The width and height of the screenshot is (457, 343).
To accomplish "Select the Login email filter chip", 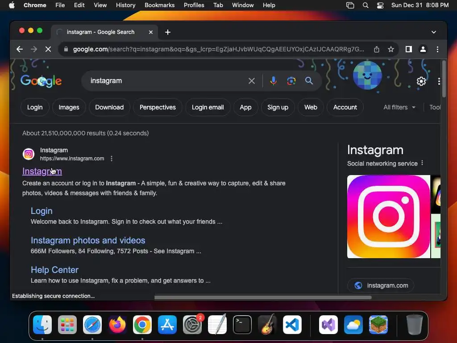I will (208, 107).
